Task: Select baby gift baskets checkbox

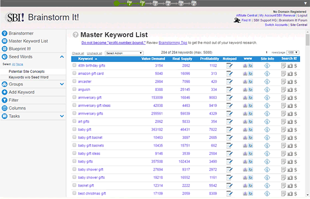Action: coord(74,145)
